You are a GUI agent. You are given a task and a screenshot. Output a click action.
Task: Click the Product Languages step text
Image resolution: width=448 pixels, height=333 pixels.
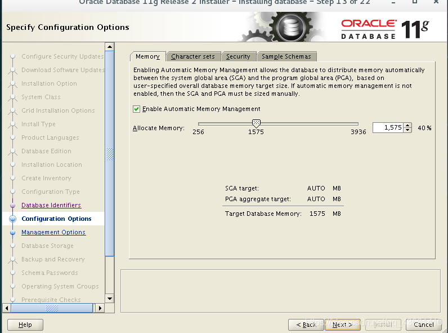coord(50,137)
